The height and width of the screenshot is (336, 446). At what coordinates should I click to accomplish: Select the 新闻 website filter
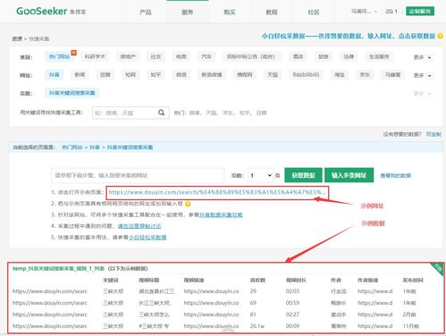pos(80,75)
